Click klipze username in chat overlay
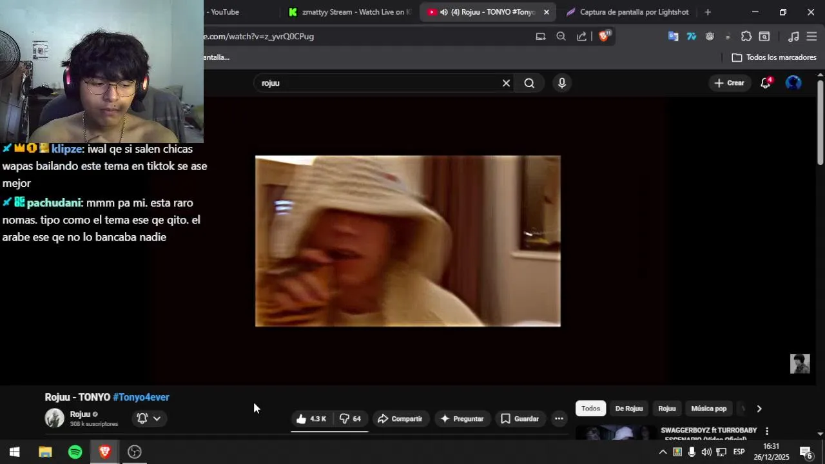825x464 pixels. 67,149
